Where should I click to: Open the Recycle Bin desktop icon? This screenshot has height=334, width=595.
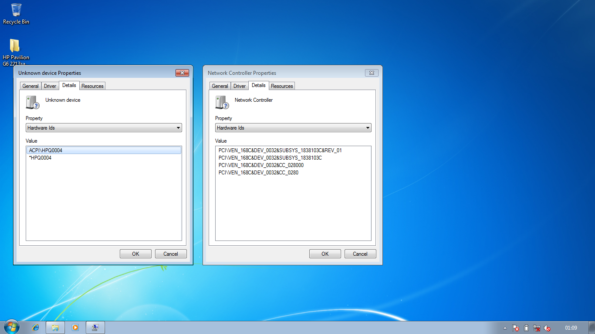pos(16,13)
